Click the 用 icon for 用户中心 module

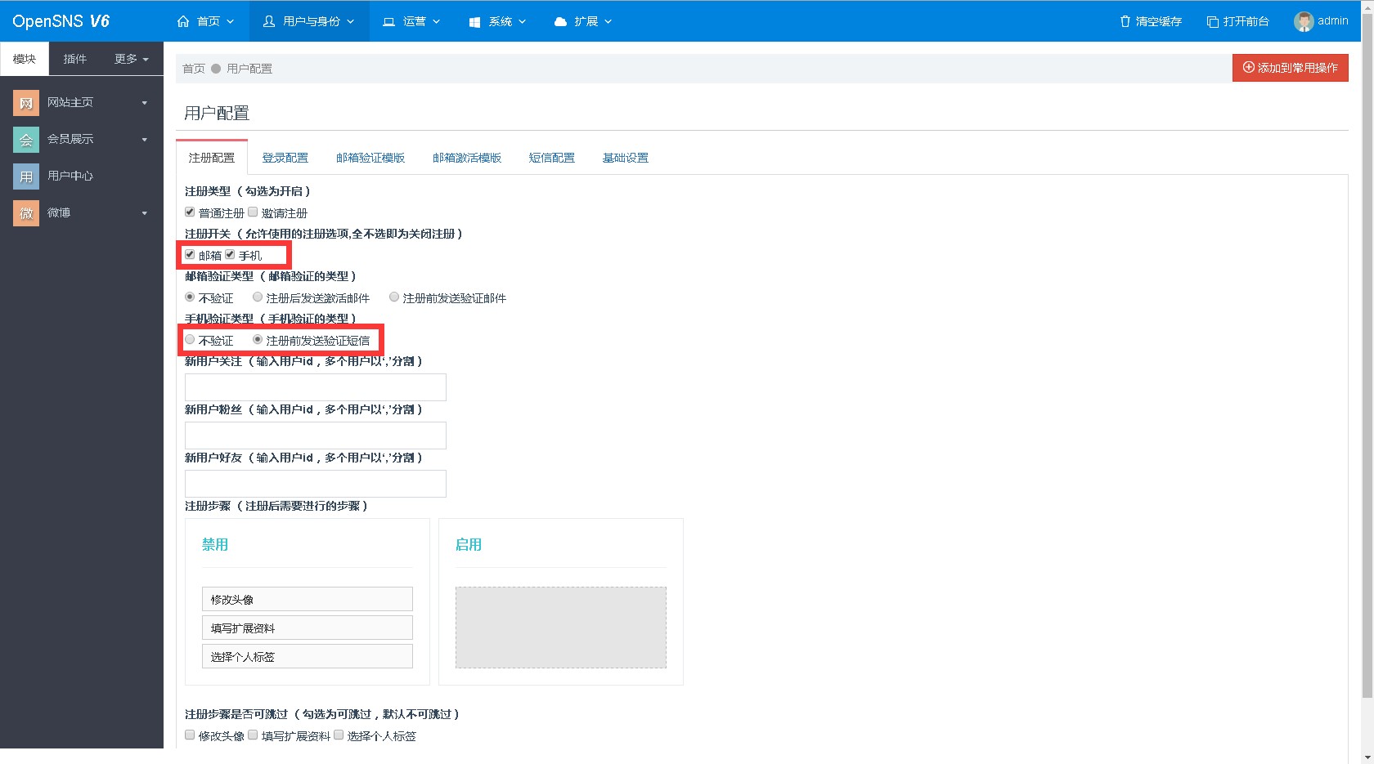coord(26,176)
